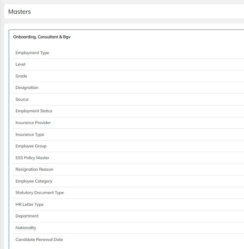Choose the Nationality master entry
This screenshot has height=249, width=244.
click(26, 228)
